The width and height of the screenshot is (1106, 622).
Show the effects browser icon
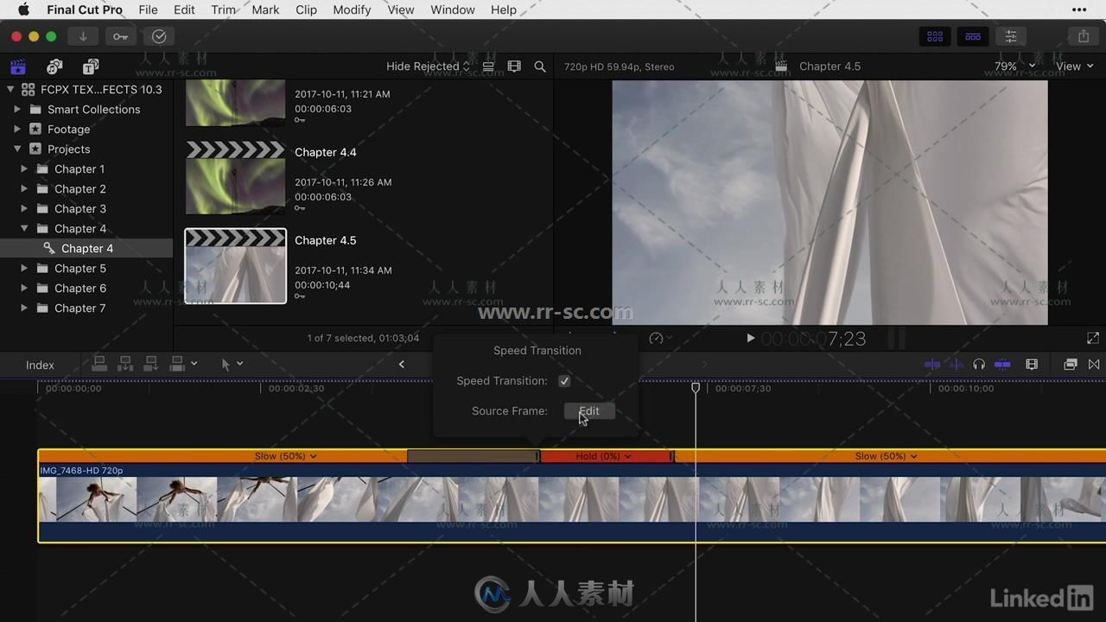click(x=1071, y=365)
